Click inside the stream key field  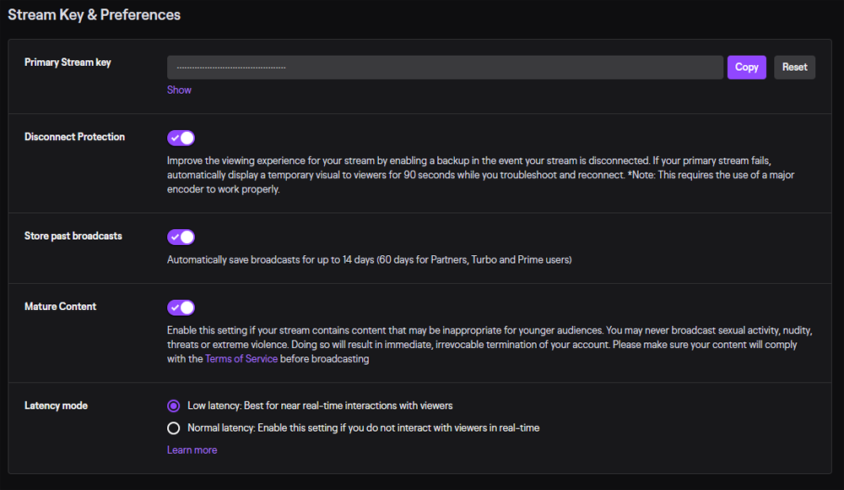click(445, 67)
